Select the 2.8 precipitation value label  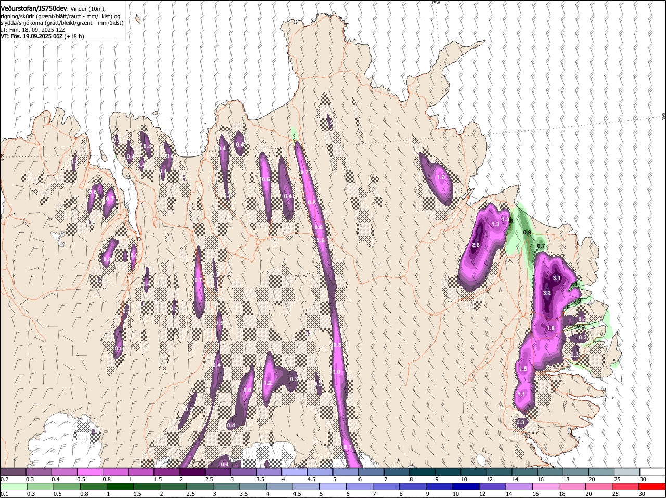(476, 245)
